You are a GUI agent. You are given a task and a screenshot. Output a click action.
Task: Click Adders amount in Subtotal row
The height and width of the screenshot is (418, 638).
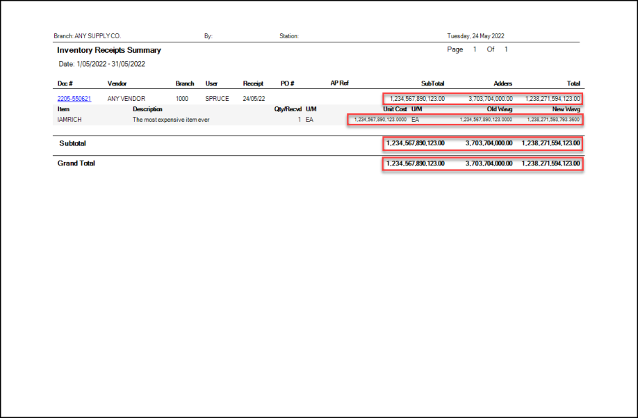click(489, 143)
